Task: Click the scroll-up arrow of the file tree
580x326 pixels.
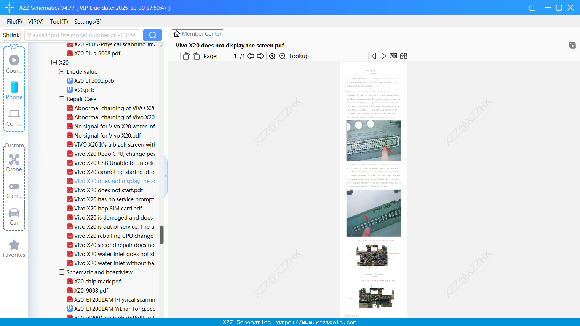Action: click(161, 46)
